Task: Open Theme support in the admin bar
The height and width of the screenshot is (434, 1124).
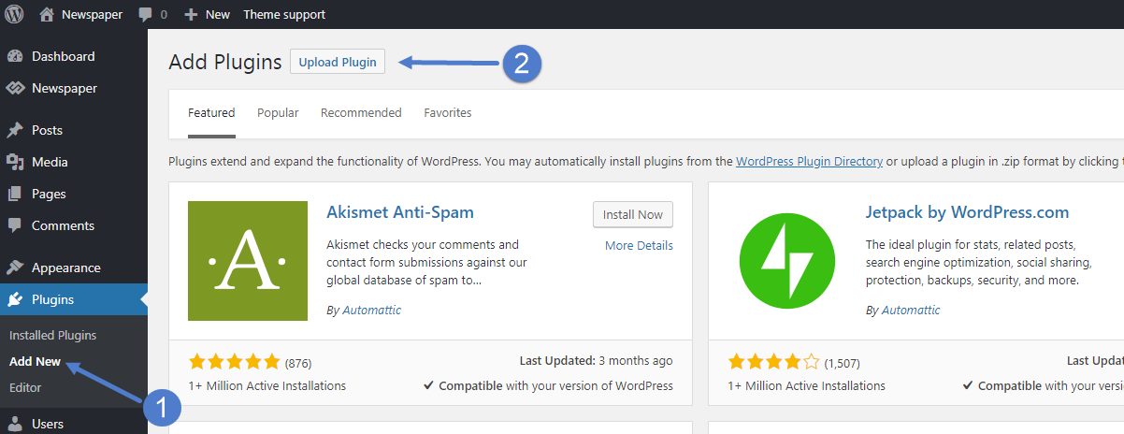Action: pyautogui.click(x=284, y=14)
